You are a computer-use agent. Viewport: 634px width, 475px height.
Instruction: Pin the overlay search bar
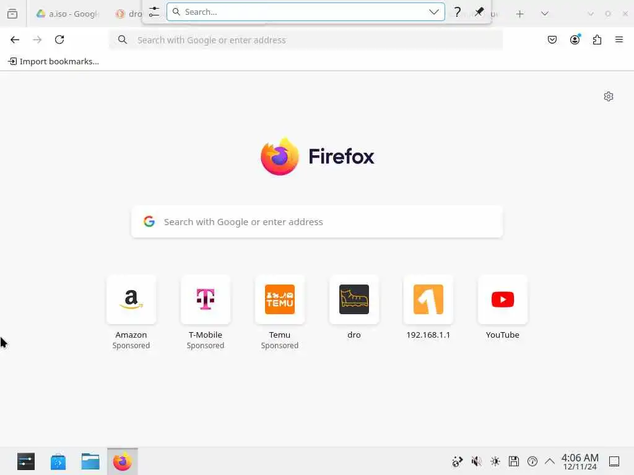(479, 12)
